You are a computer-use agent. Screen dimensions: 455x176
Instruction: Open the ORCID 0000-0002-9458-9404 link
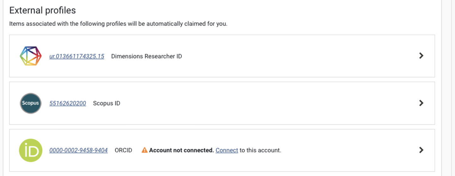click(78, 150)
